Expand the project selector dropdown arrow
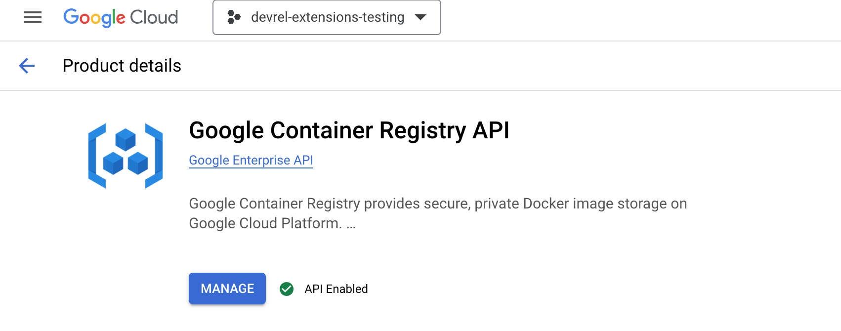The width and height of the screenshot is (841, 331). tap(420, 17)
